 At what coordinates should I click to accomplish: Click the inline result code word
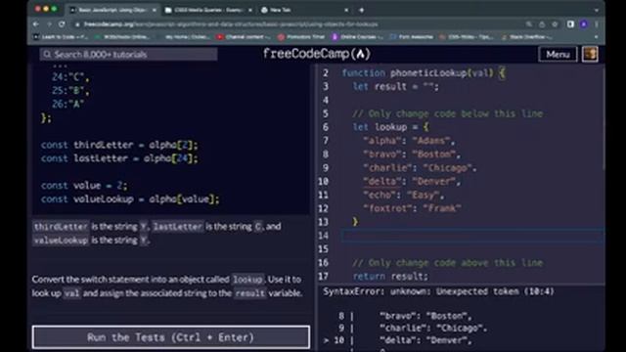point(250,293)
